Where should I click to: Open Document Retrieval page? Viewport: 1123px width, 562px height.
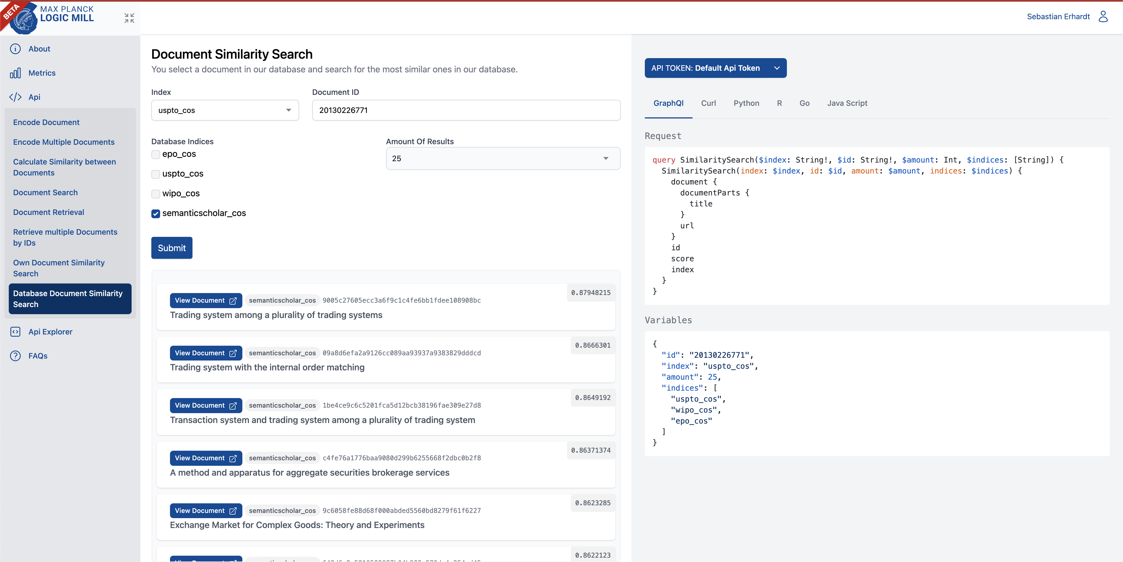[48, 212]
